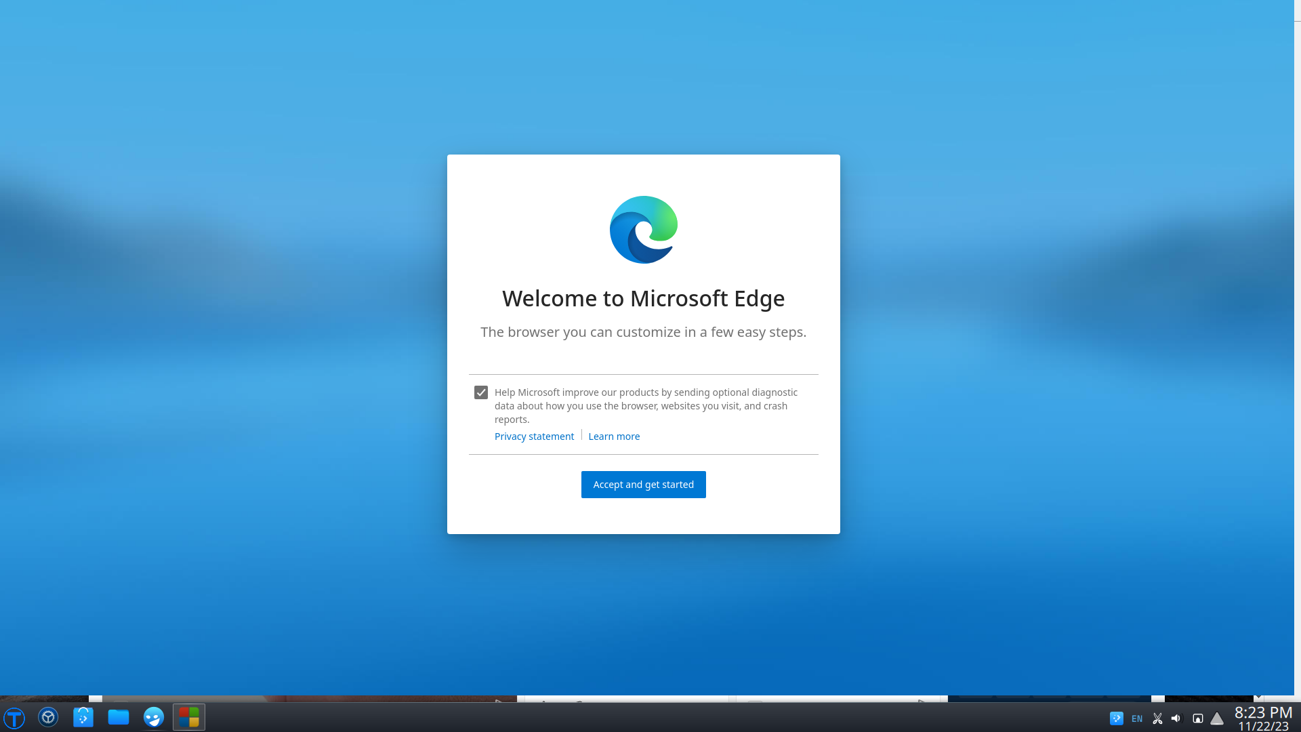Open the file manager folder icon

coord(119,717)
